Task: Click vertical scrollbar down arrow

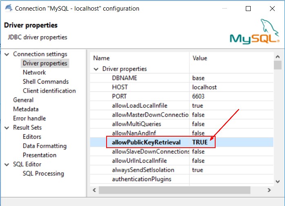Action: pyautogui.click(x=278, y=181)
